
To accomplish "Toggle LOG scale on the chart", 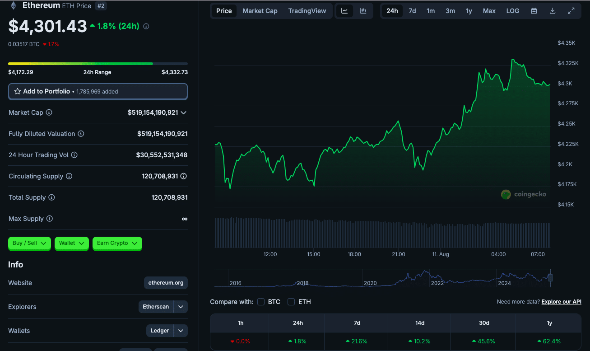I will (x=513, y=11).
